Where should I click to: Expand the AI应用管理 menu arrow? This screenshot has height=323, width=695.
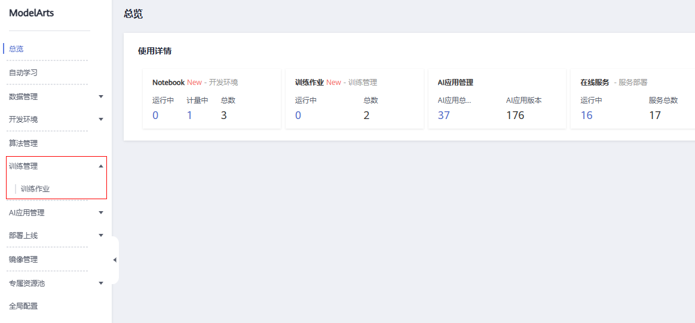pyautogui.click(x=100, y=212)
